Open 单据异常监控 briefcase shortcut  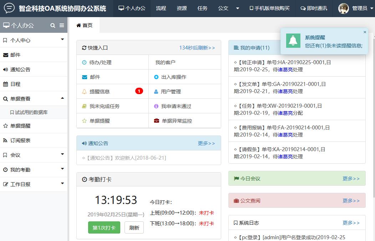(x=177, y=121)
